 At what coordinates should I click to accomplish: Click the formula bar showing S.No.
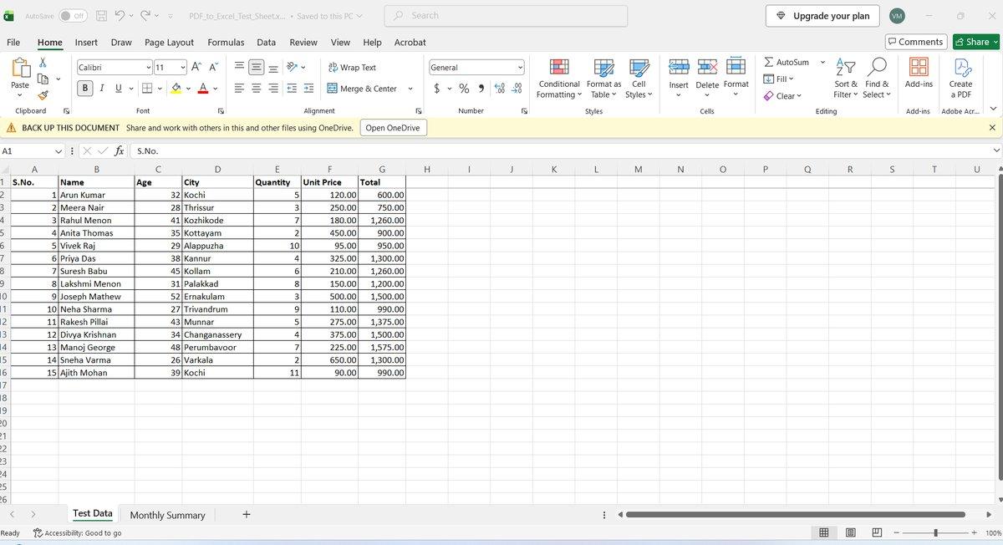click(562, 151)
